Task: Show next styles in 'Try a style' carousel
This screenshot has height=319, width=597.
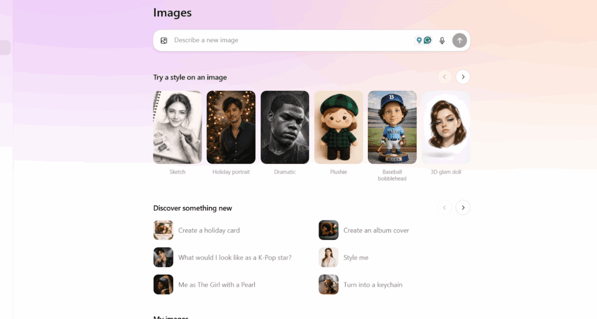Action: [463, 77]
